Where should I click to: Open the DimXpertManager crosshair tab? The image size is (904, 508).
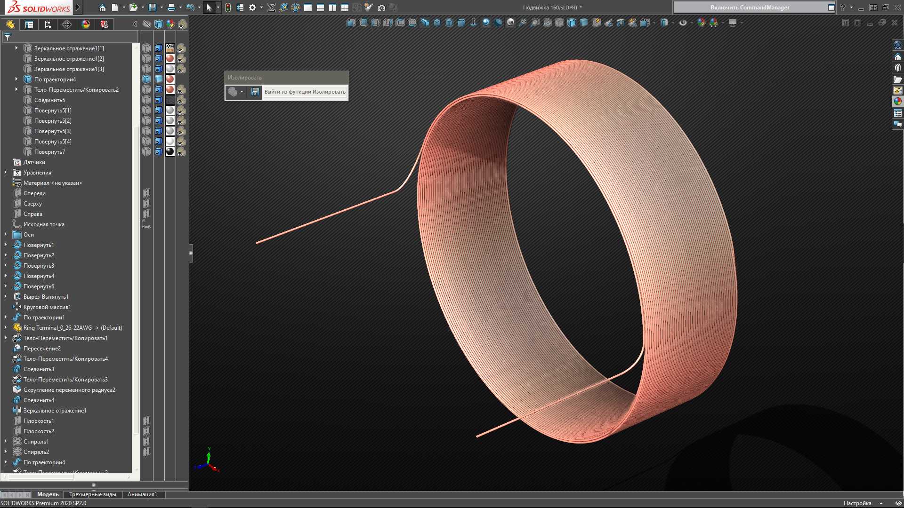(67, 24)
